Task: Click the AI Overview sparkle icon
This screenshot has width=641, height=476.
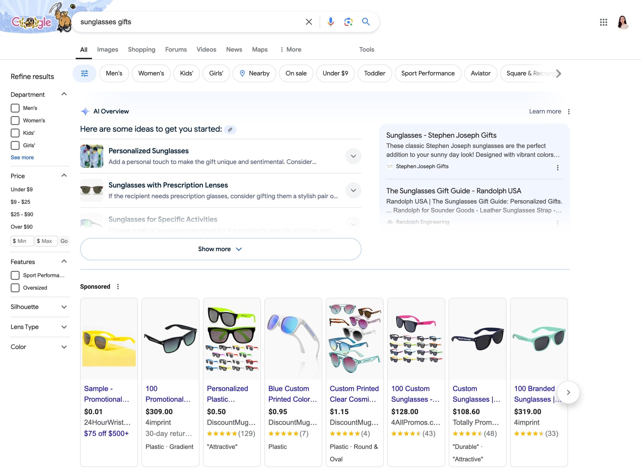Action: point(85,111)
